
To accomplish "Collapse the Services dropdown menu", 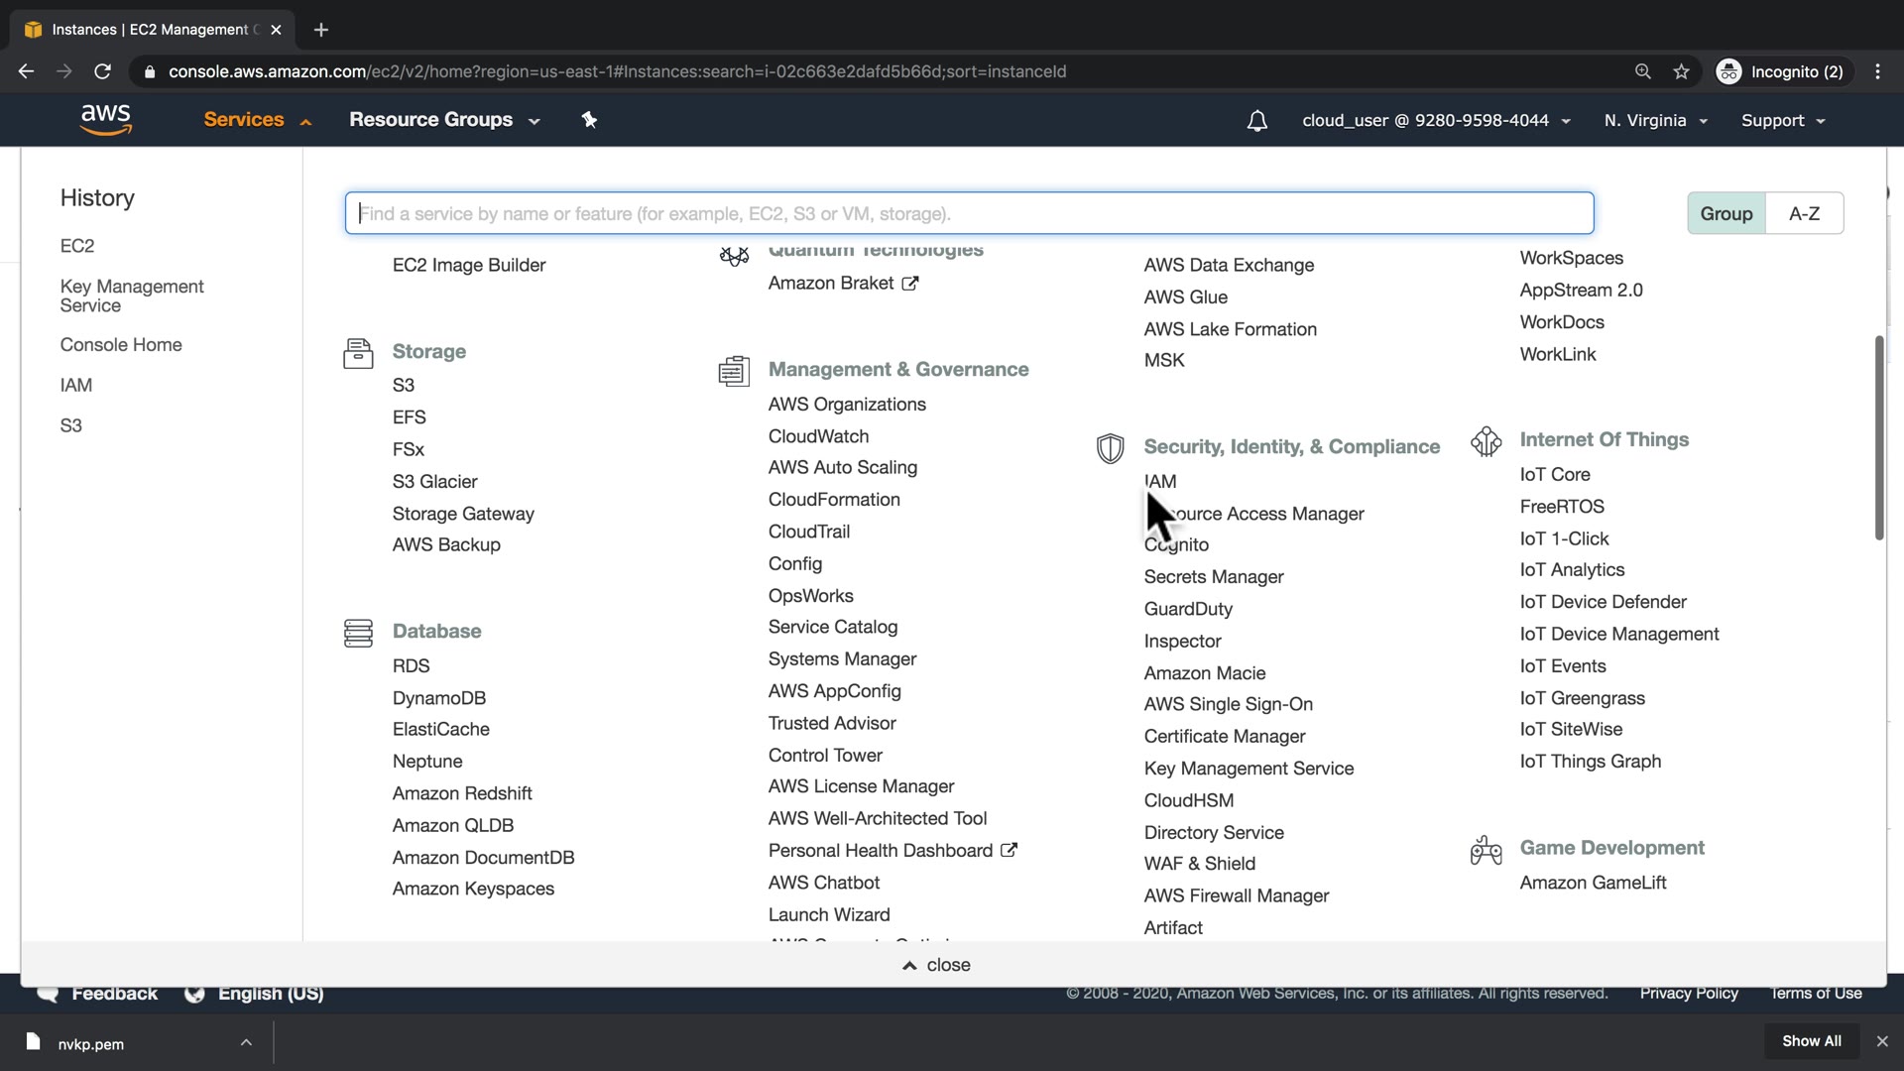I will (x=257, y=120).
